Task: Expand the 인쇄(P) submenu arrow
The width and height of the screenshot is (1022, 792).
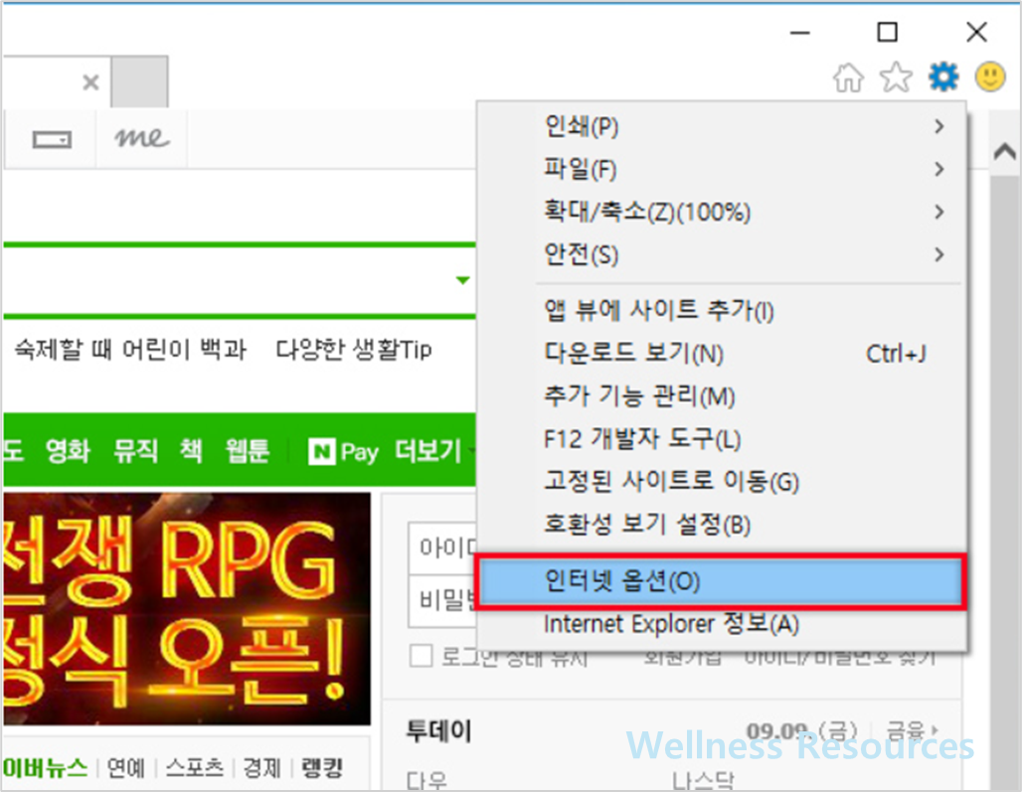Action: [938, 126]
